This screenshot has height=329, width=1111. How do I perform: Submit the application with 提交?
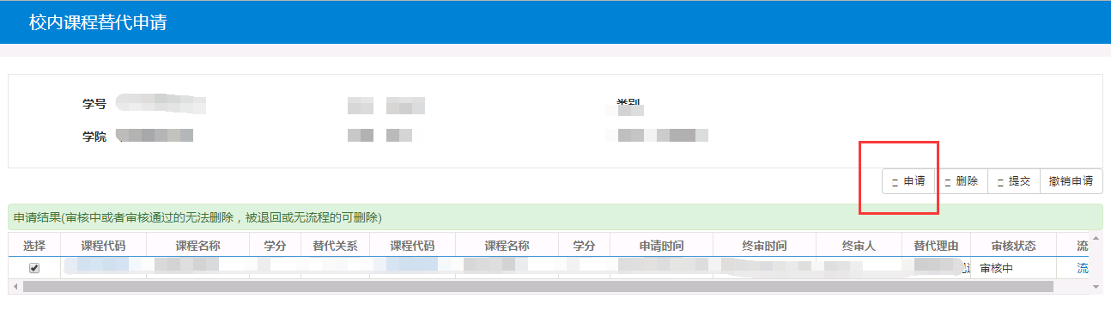1013,181
